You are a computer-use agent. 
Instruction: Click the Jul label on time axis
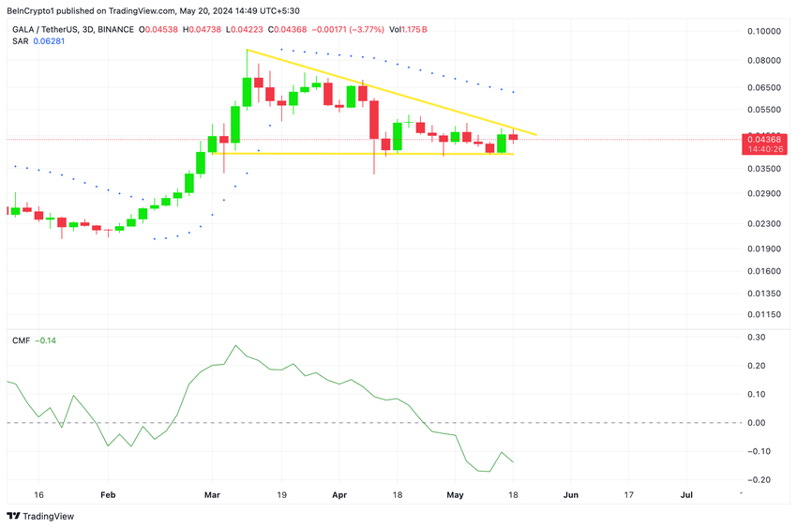(x=686, y=495)
